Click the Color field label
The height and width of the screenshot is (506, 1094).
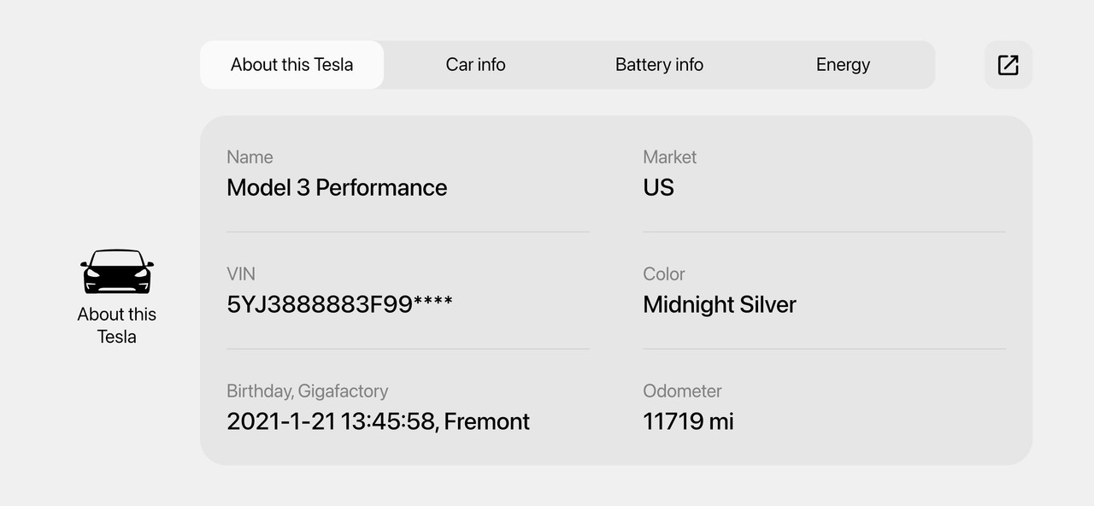click(x=663, y=274)
